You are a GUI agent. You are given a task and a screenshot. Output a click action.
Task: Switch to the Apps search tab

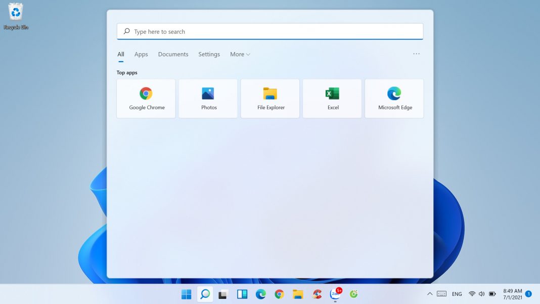coord(141,55)
